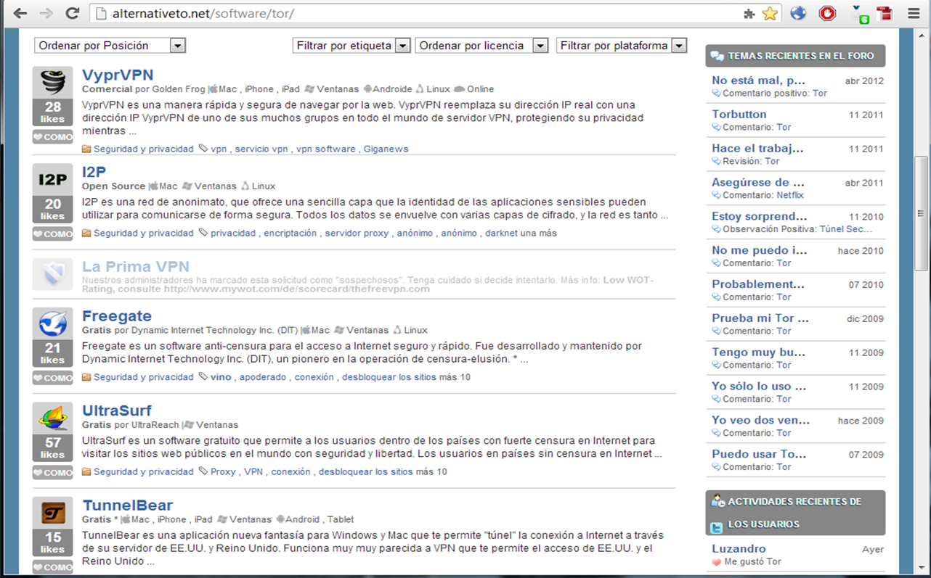Screen dimensions: 931x578
Task: Open forum topic 'Estoy sorprend...'
Action: 760,216
